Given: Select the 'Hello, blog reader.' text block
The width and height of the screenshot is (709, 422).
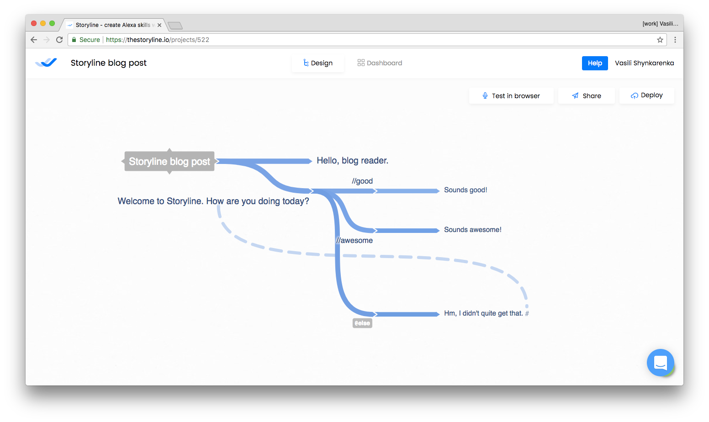Looking at the screenshot, I should coord(353,161).
